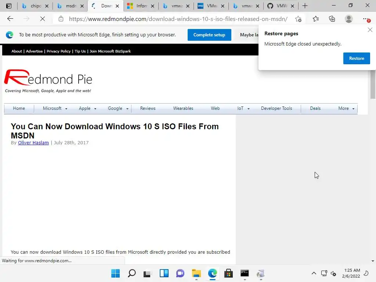376x282 pixels.
Task: Open Focus assist moon icon
Action: point(366,273)
